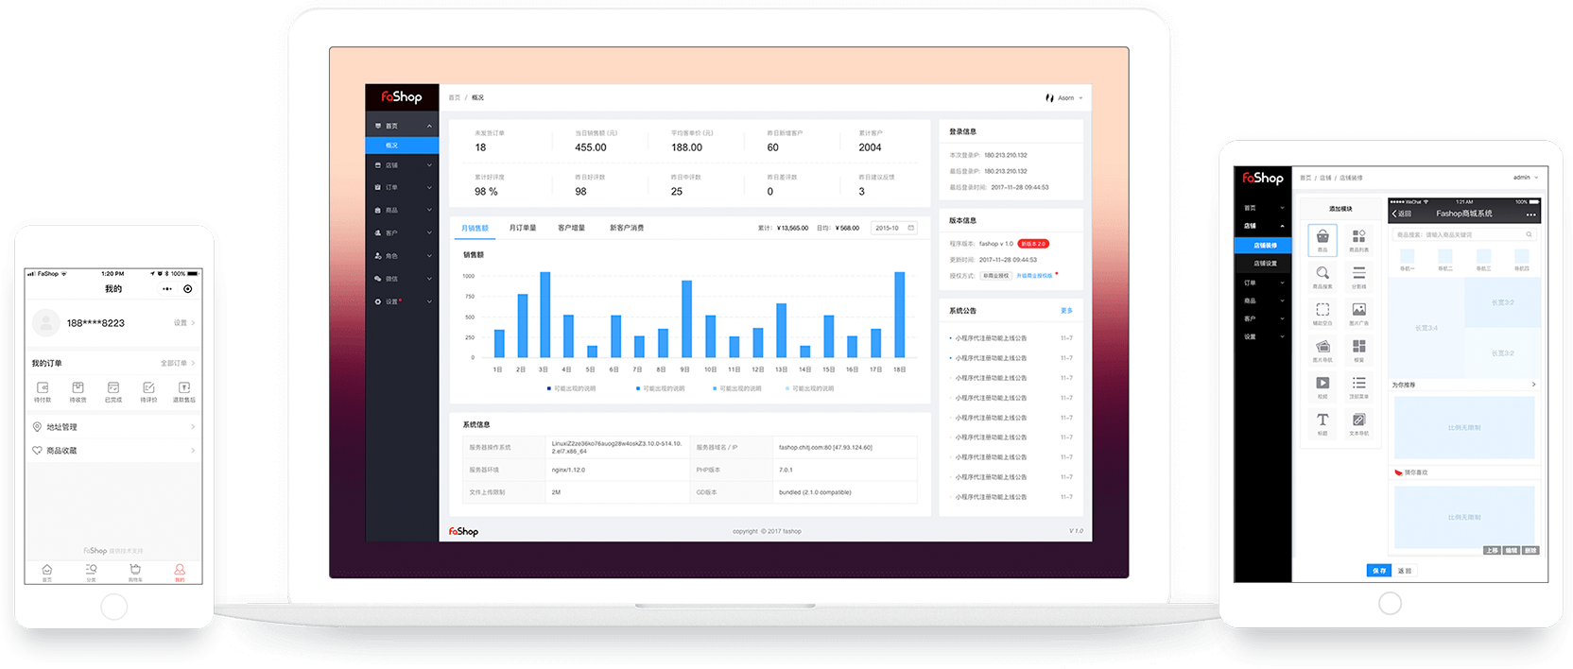Viewport: 1573px width, 669px height.
Task: Open 设置 link beside phone number
Action: [x=184, y=323]
